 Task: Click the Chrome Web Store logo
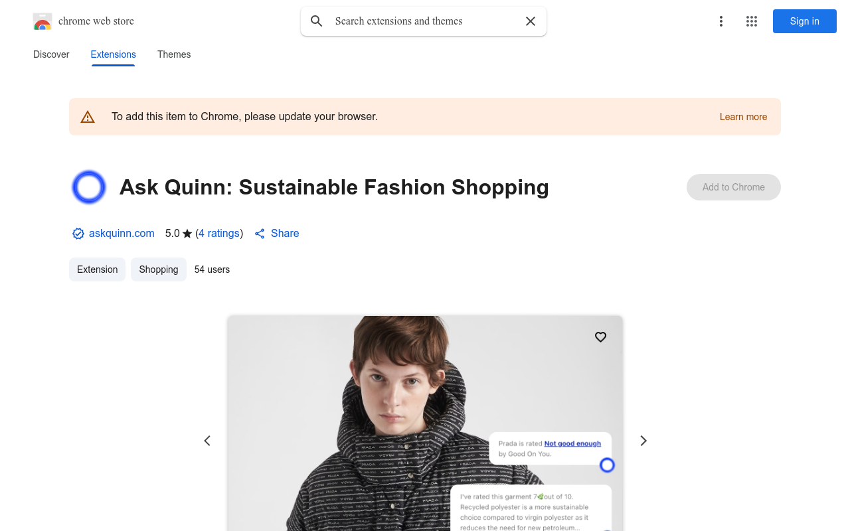[42, 21]
